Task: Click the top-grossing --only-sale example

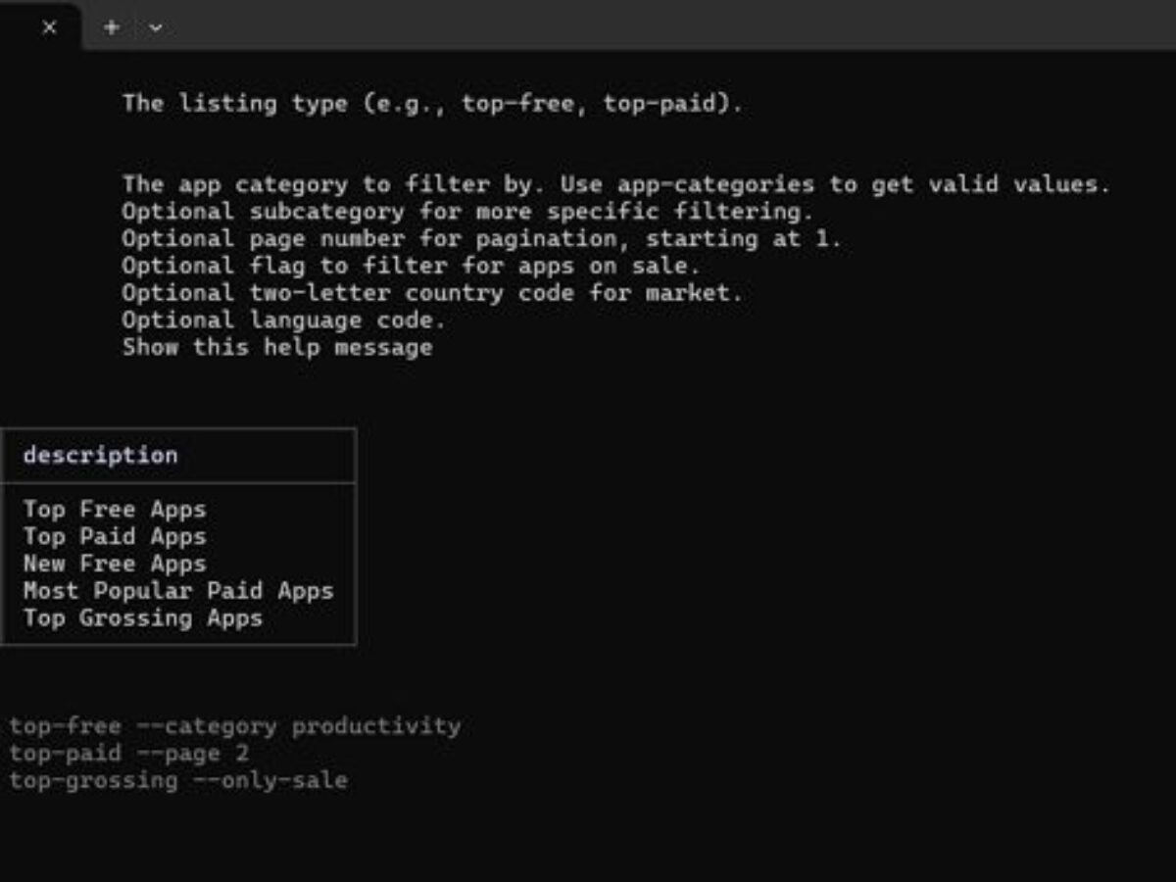Action: tap(178, 781)
